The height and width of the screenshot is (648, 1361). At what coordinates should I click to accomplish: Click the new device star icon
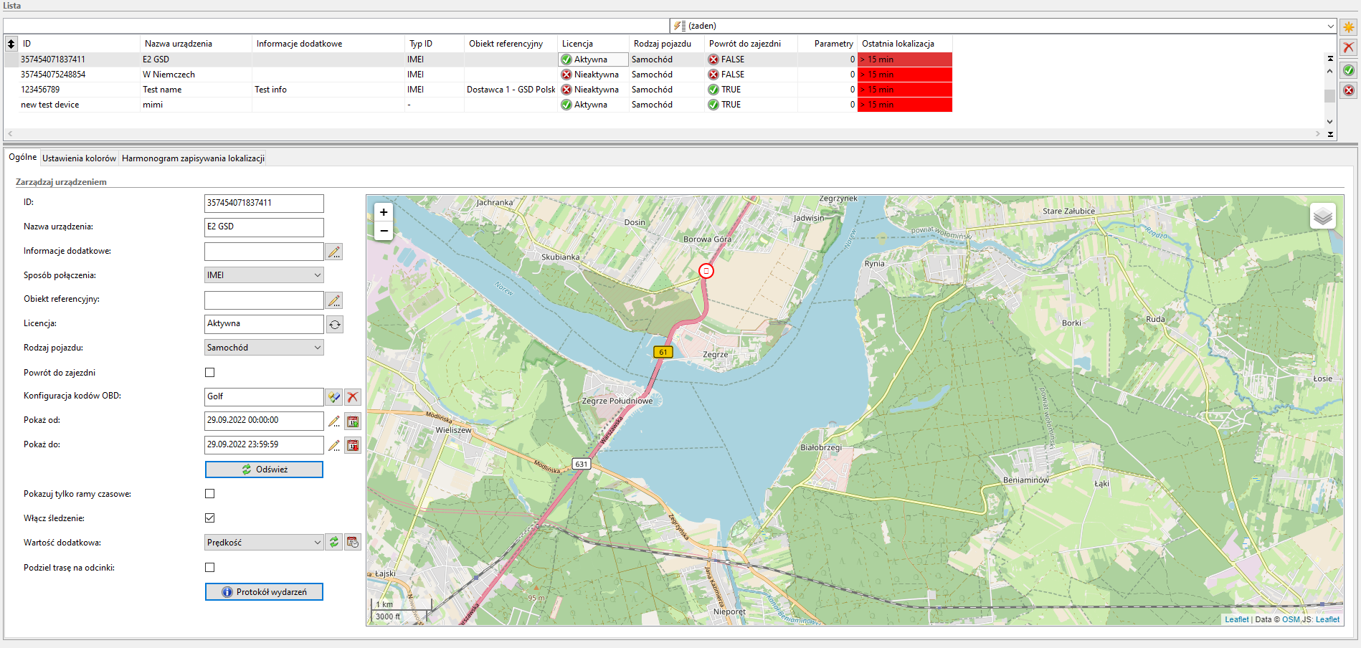1349,27
